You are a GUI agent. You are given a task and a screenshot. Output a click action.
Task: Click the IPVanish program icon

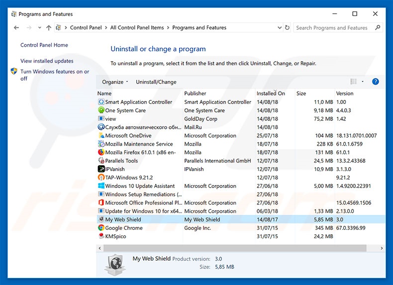[x=101, y=169]
